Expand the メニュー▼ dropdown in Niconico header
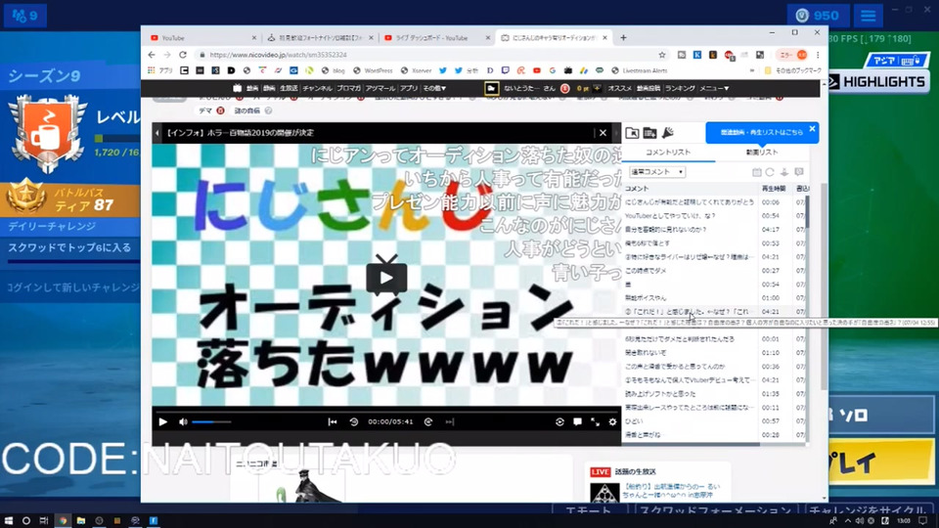The width and height of the screenshot is (939, 528). coord(714,88)
